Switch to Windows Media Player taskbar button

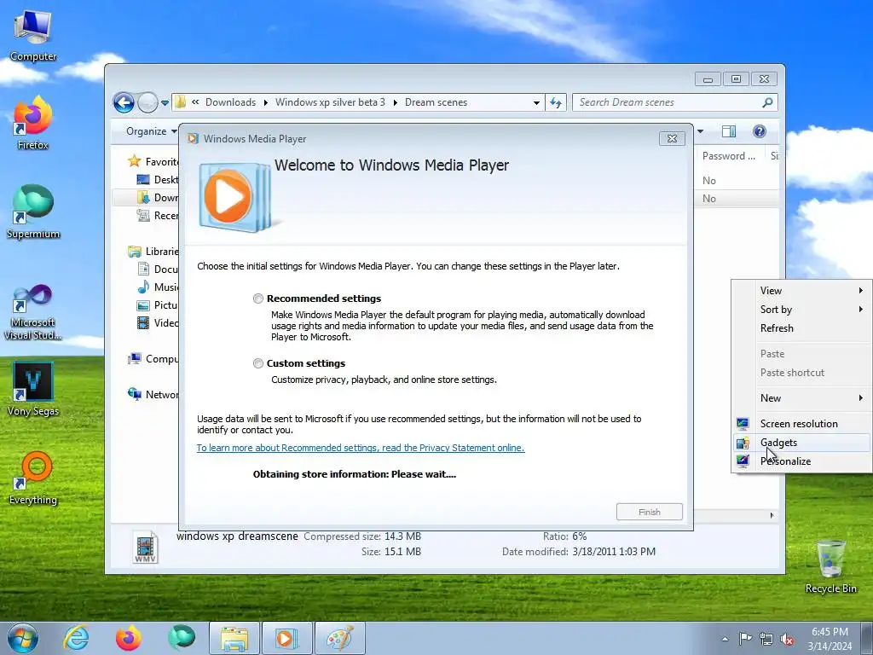click(x=287, y=638)
